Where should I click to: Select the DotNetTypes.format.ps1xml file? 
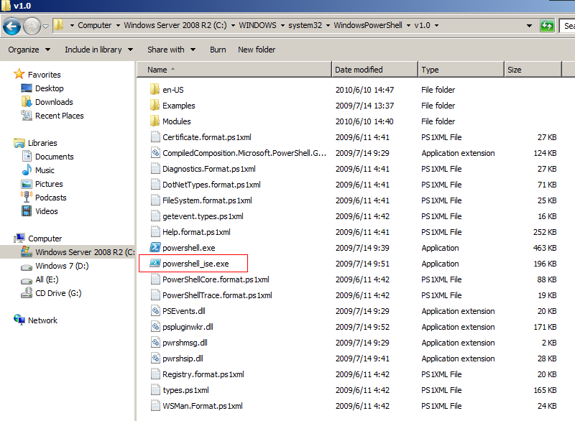pos(211,185)
